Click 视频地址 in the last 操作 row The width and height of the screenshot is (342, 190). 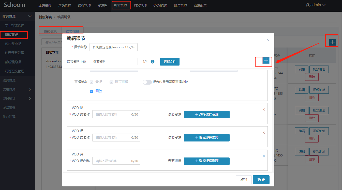click(x=319, y=152)
